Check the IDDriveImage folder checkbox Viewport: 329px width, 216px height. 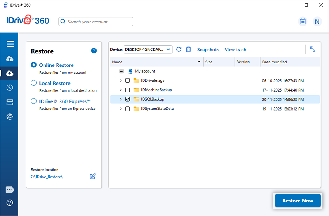coord(128,81)
